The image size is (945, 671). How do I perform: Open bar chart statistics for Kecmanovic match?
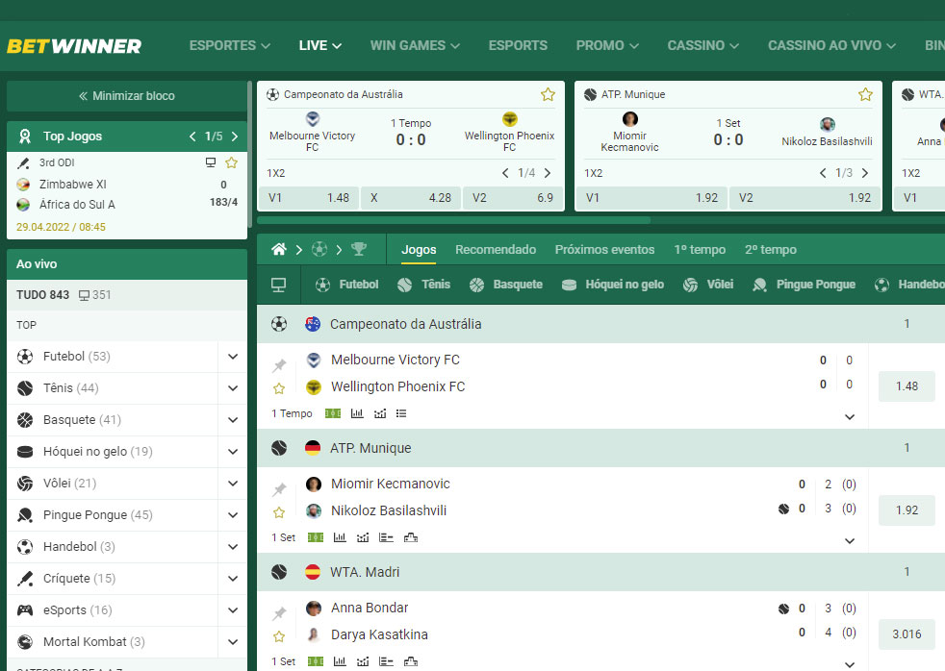pos(340,537)
